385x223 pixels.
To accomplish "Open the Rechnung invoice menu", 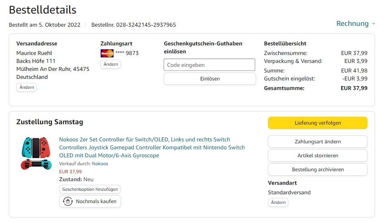I will [x=352, y=23].
